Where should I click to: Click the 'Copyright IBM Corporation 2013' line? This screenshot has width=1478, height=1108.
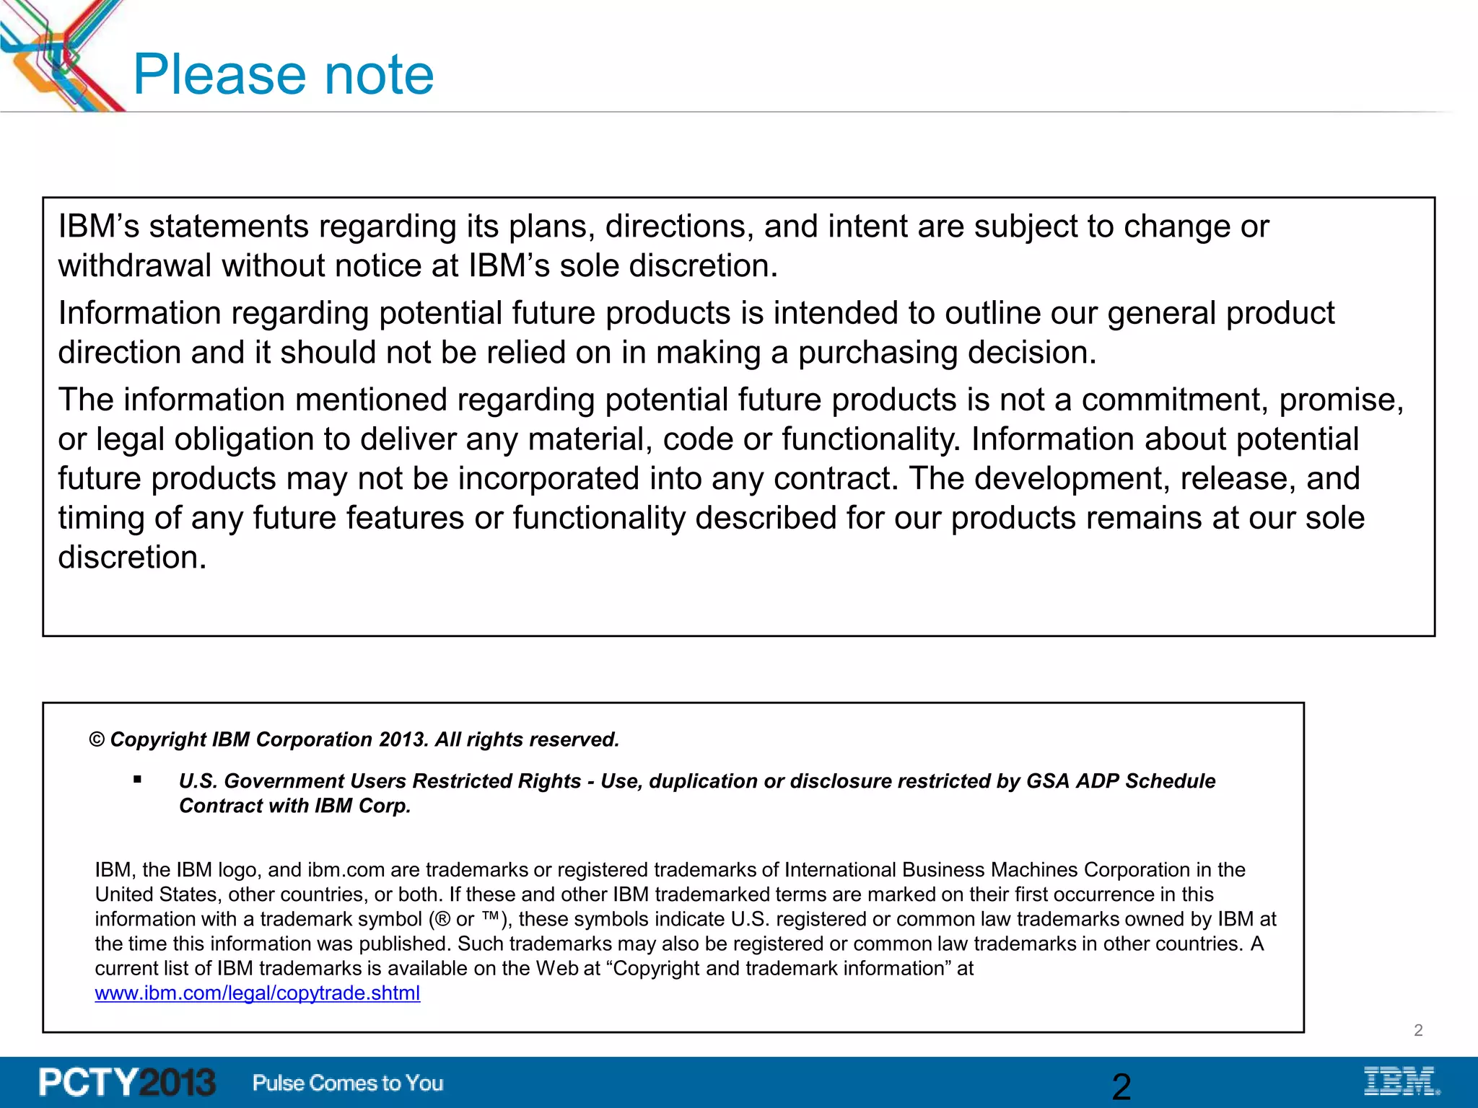pos(354,740)
